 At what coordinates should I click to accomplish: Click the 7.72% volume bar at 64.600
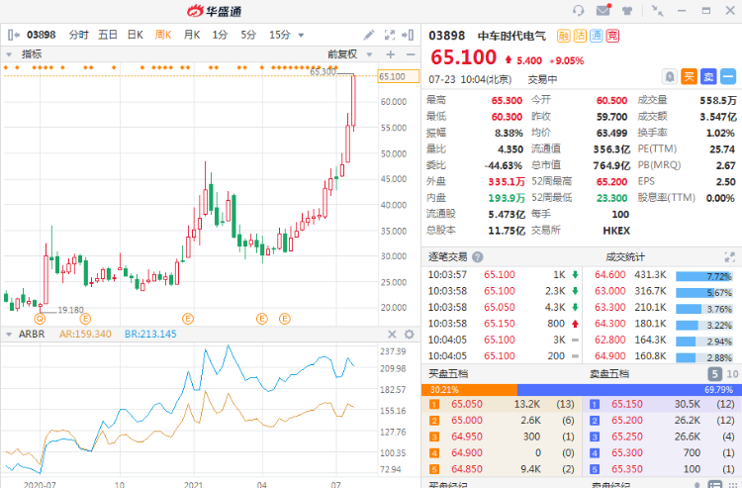(x=703, y=276)
